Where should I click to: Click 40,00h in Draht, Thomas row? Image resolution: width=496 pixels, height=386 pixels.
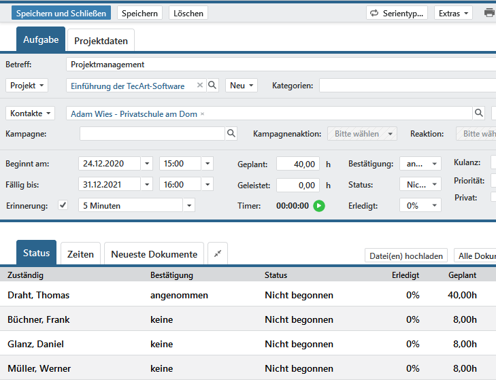tap(462, 295)
